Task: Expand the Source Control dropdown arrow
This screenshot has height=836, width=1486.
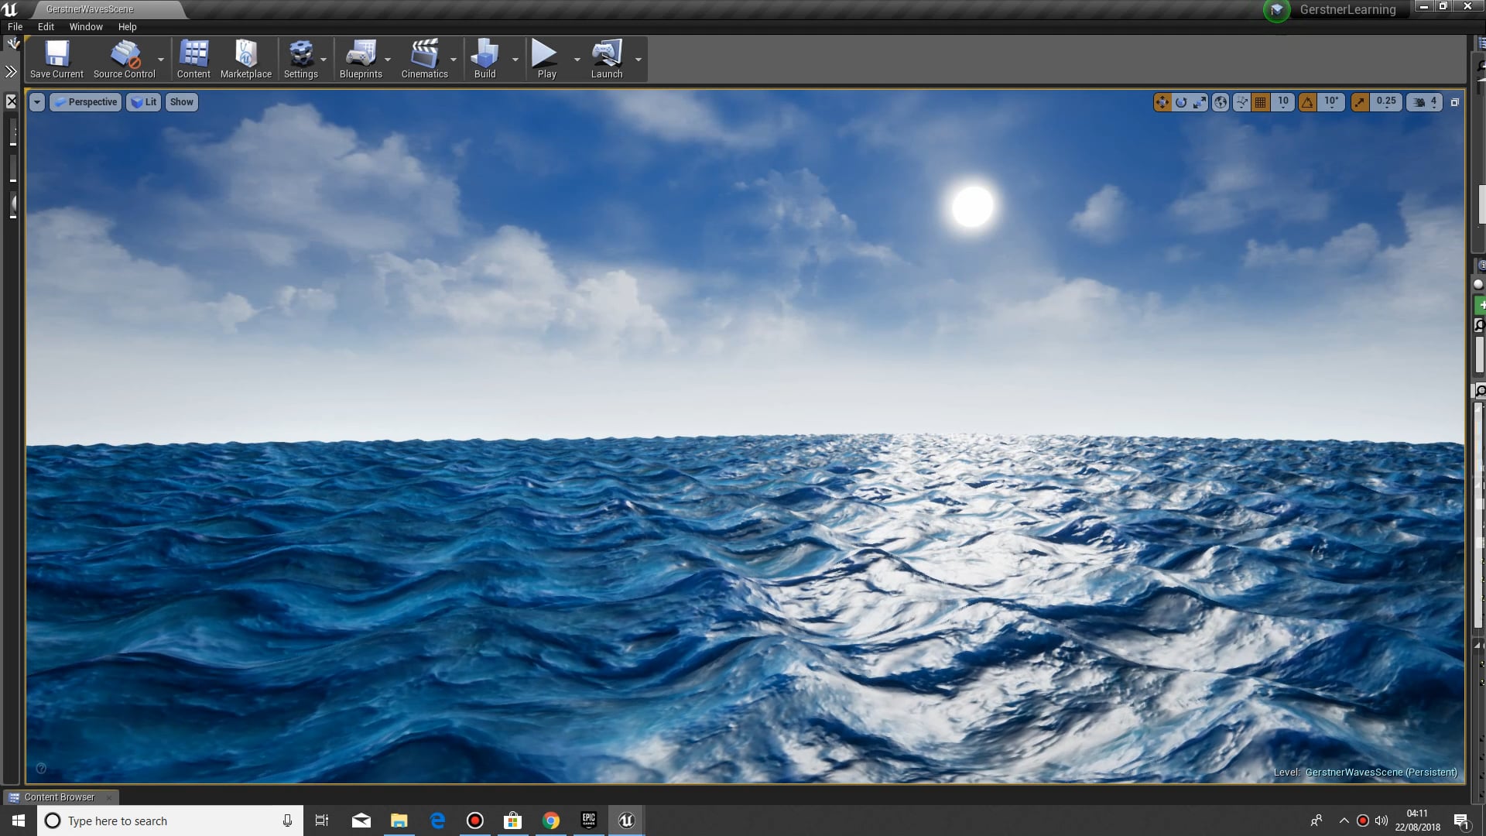Action: (x=161, y=60)
